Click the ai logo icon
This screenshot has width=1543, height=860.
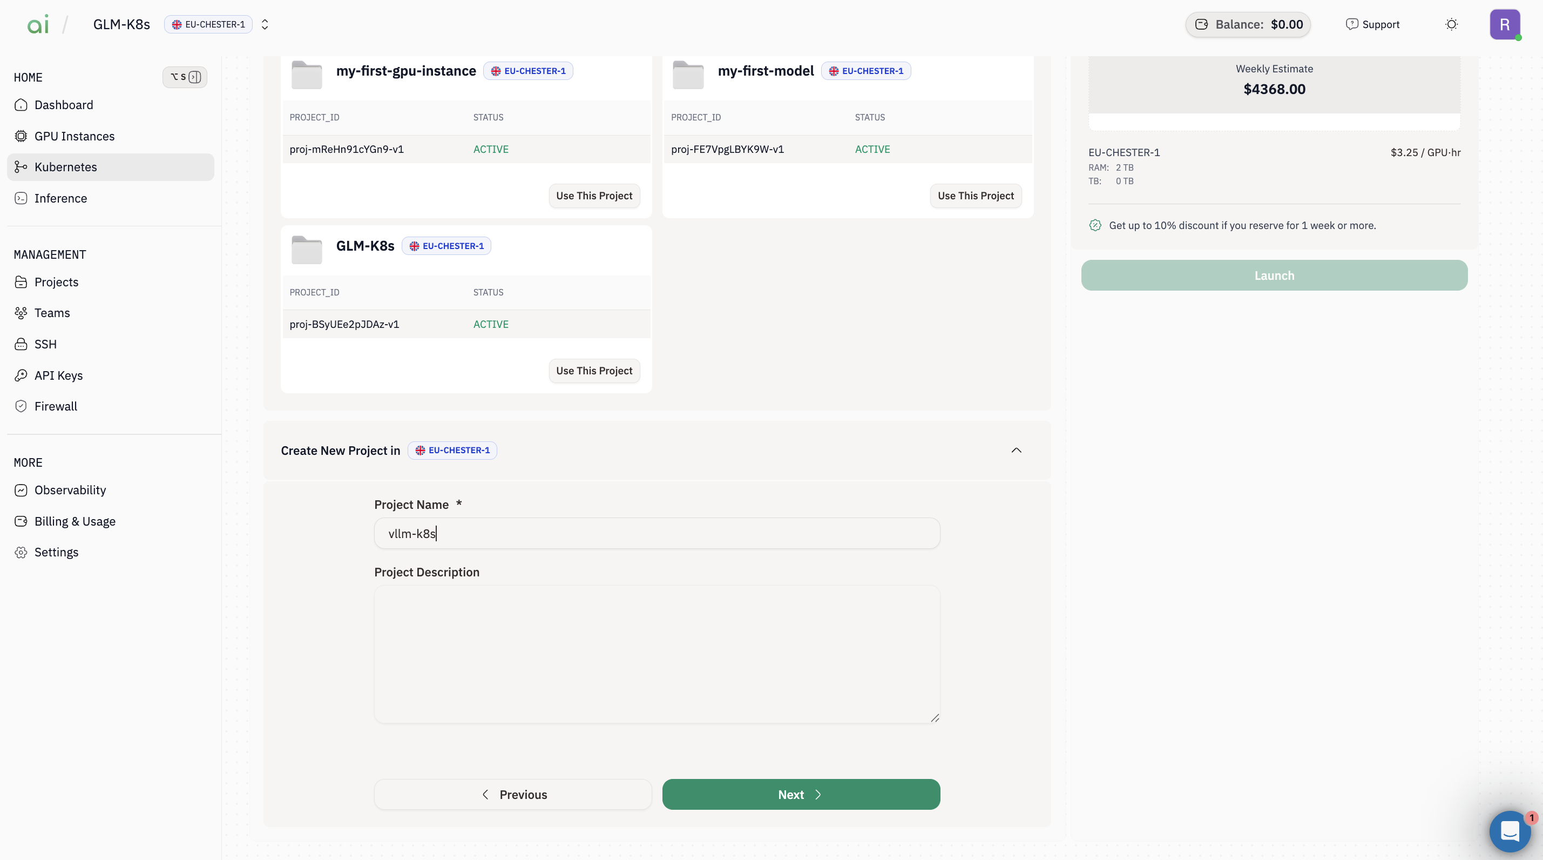(x=38, y=24)
